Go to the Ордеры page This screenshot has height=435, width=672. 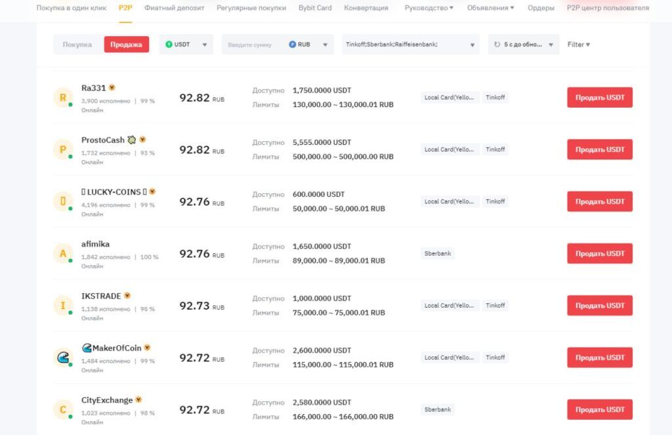click(541, 8)
